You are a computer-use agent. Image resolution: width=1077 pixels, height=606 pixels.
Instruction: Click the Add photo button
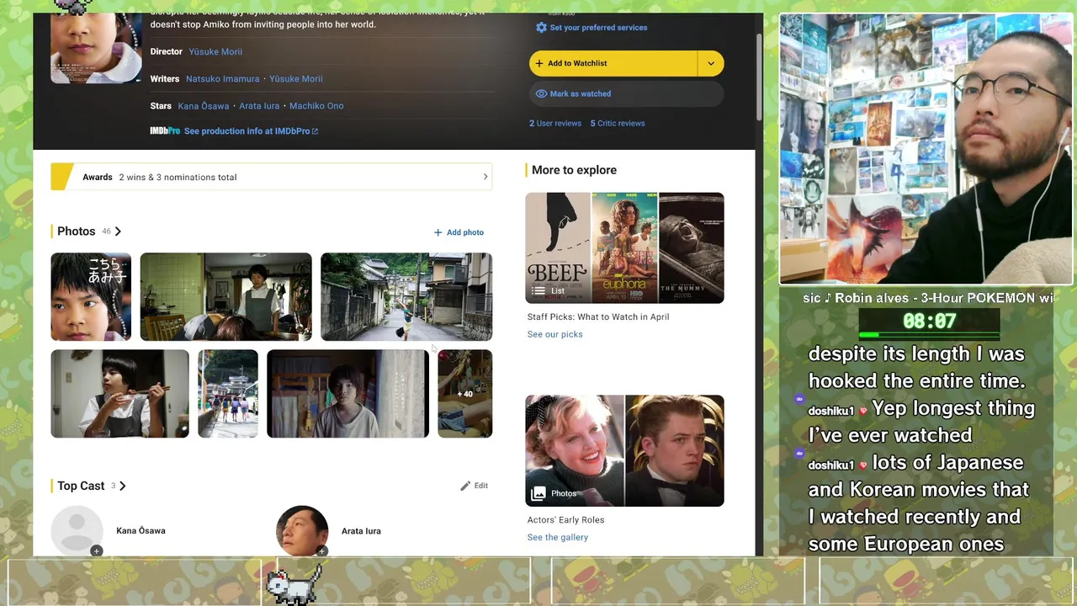click(459, 232)
